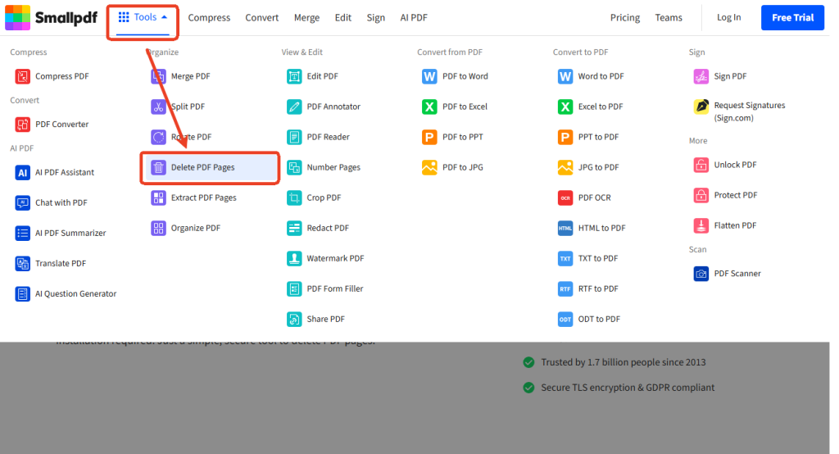Click the PDF to Excel icon

(x=429, y=107)
